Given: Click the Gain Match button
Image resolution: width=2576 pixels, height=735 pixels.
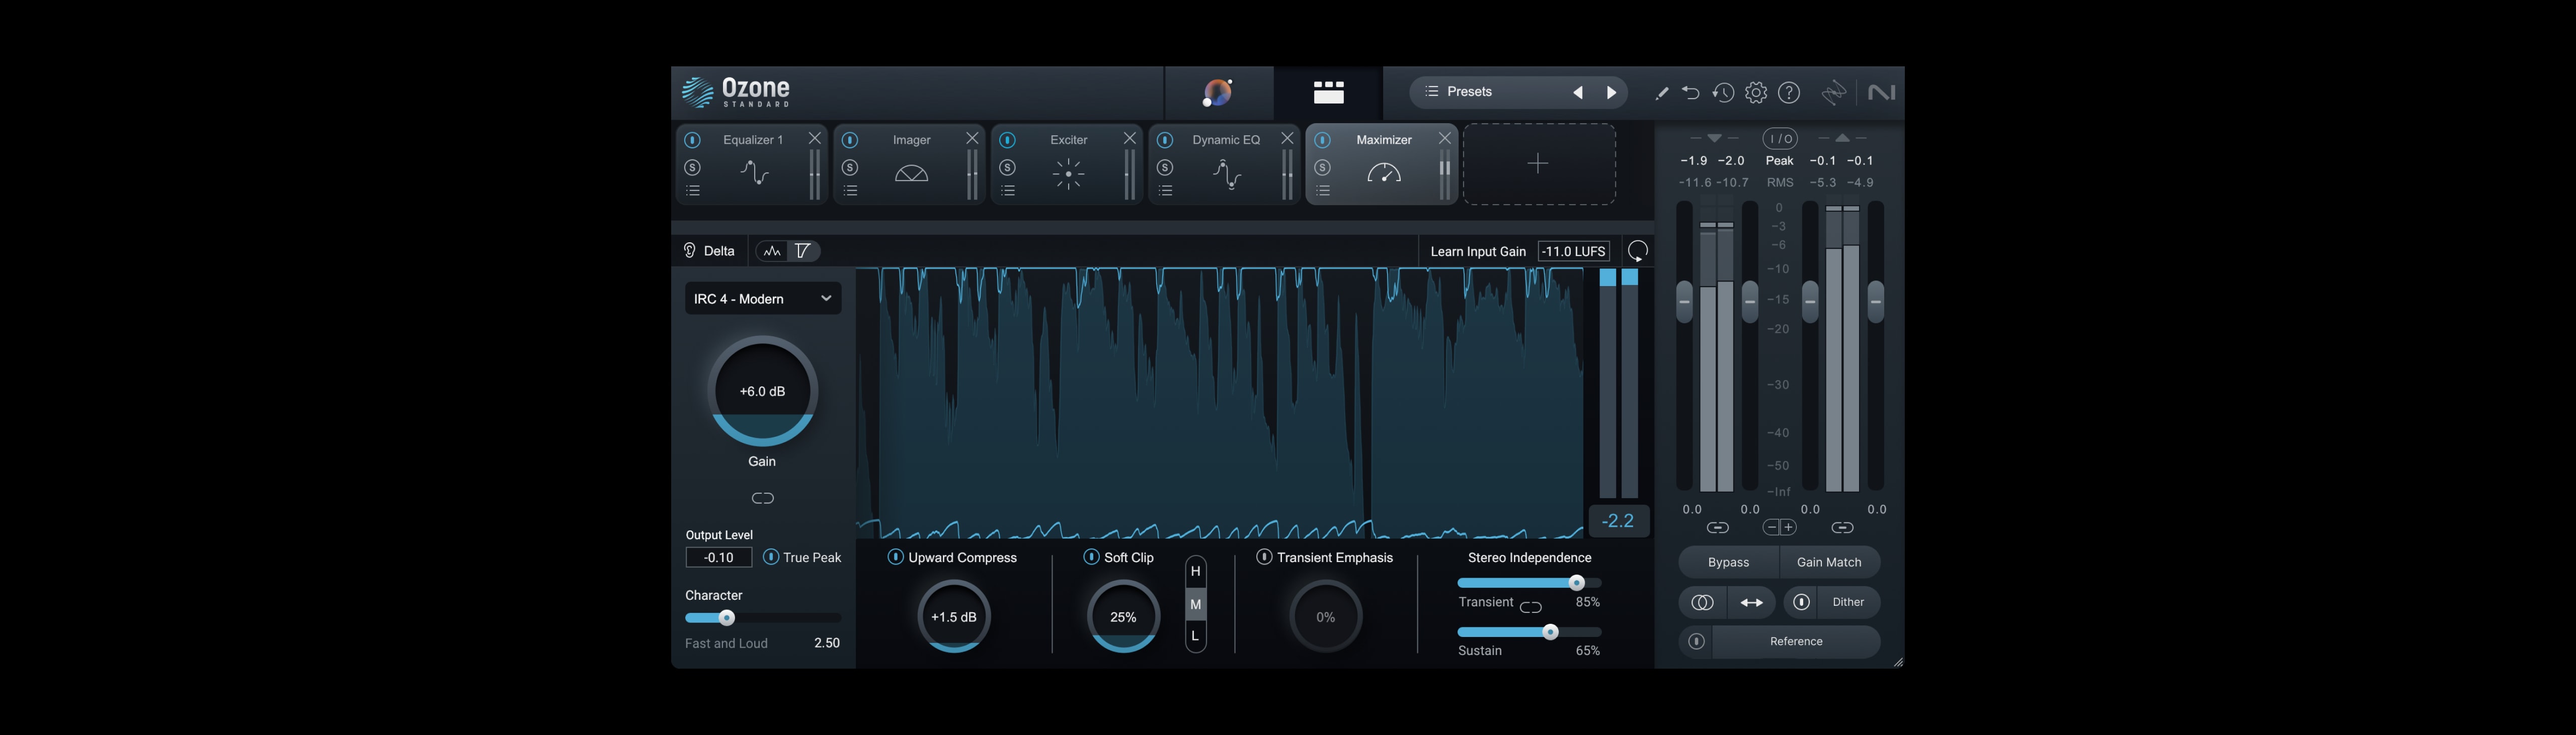Looking at the screenshot, I should [x=1829, y=562].
